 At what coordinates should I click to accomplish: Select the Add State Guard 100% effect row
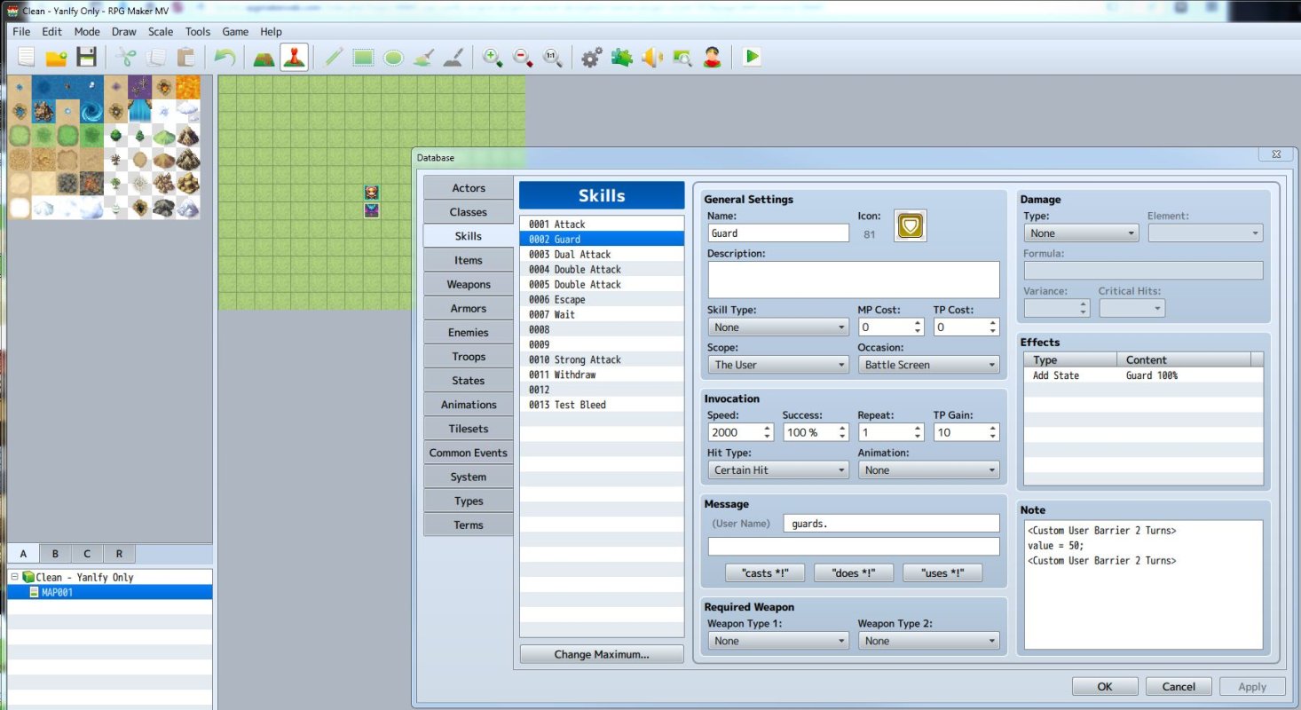1143,375
